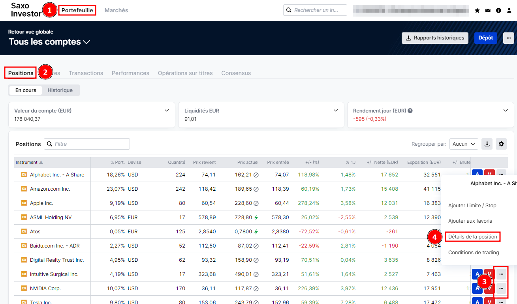Viewport: 517px width, 304px height.
Task: Select the Positions tab
Action: tap(21, 73)
